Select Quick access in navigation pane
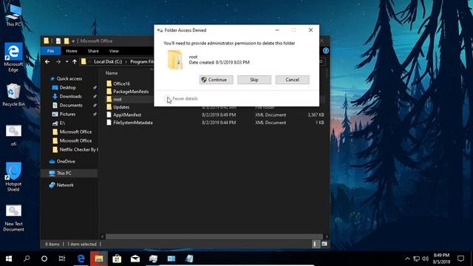This screenshot has height=266, width=473. (x=69, y=79)
